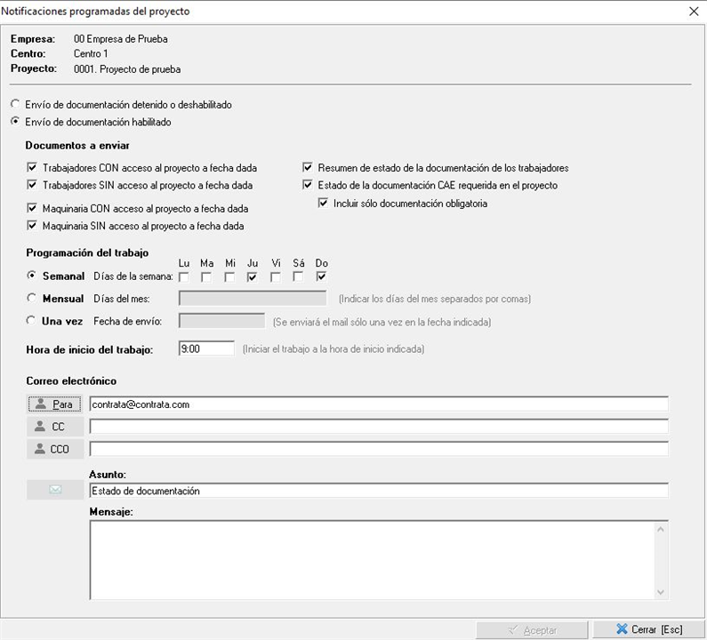The width and height of the screenshot is (707, 640).
Task: Uncheck the Ju weekday checkbox
Action: 253,276
